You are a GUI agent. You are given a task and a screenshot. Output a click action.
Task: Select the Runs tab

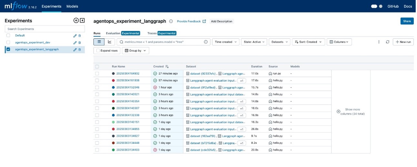click(97, 33)
